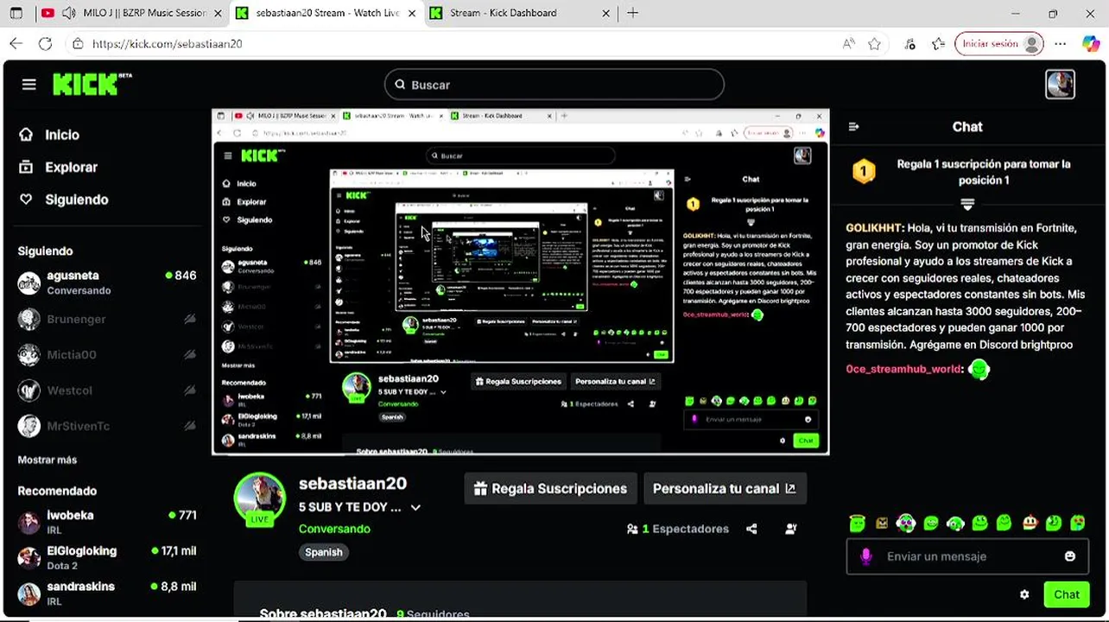The height and width of the screenshot is (622, 1109).
Task: Open recommended channel sandraskins
Action: tap(108, 593)
